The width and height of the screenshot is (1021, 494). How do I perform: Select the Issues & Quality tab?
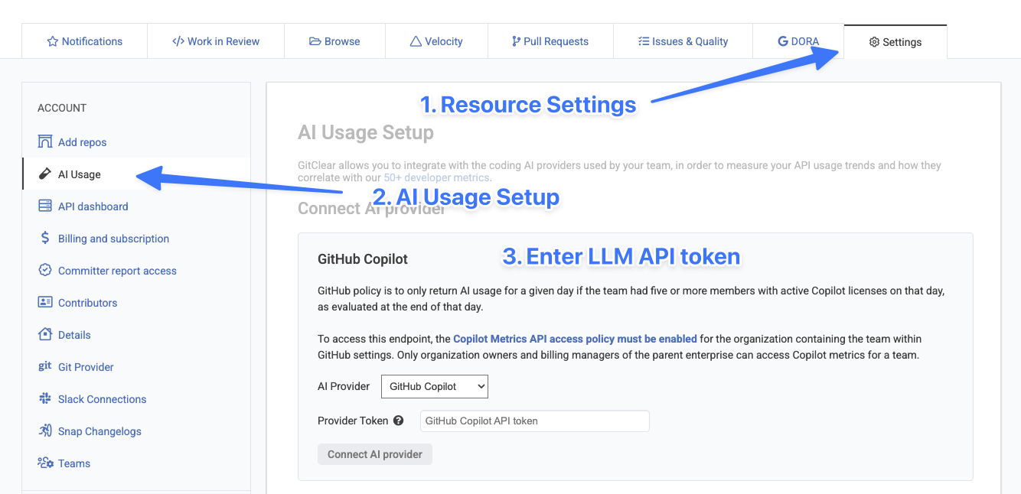tap(683, 41)
